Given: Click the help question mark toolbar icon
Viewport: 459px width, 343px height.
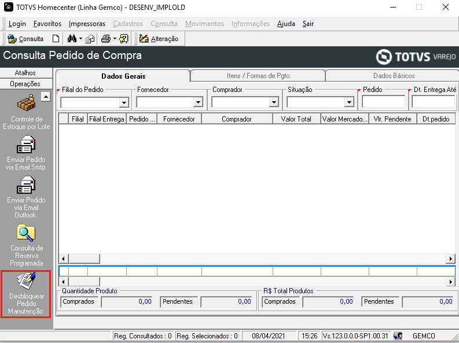Looking at the screenshot, I should 124,39.
